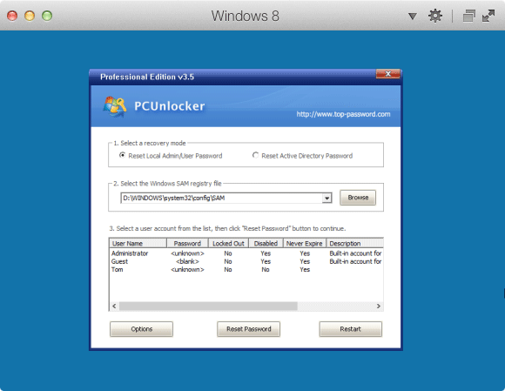Image resolution: width=505 pixels, height=391 pixels.
Task: Click the Reset Password button
Action: (248, 329)
